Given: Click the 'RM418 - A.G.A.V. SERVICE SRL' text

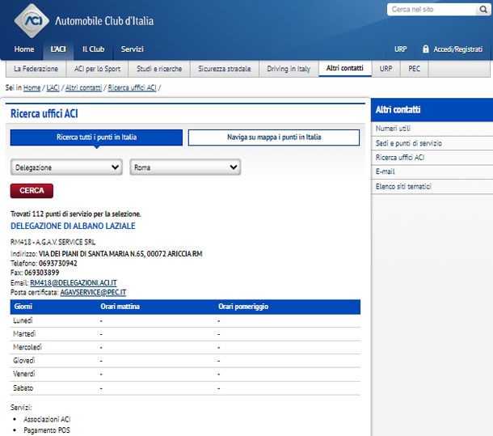Looking at the screenshot, I should tap(53, 242).
